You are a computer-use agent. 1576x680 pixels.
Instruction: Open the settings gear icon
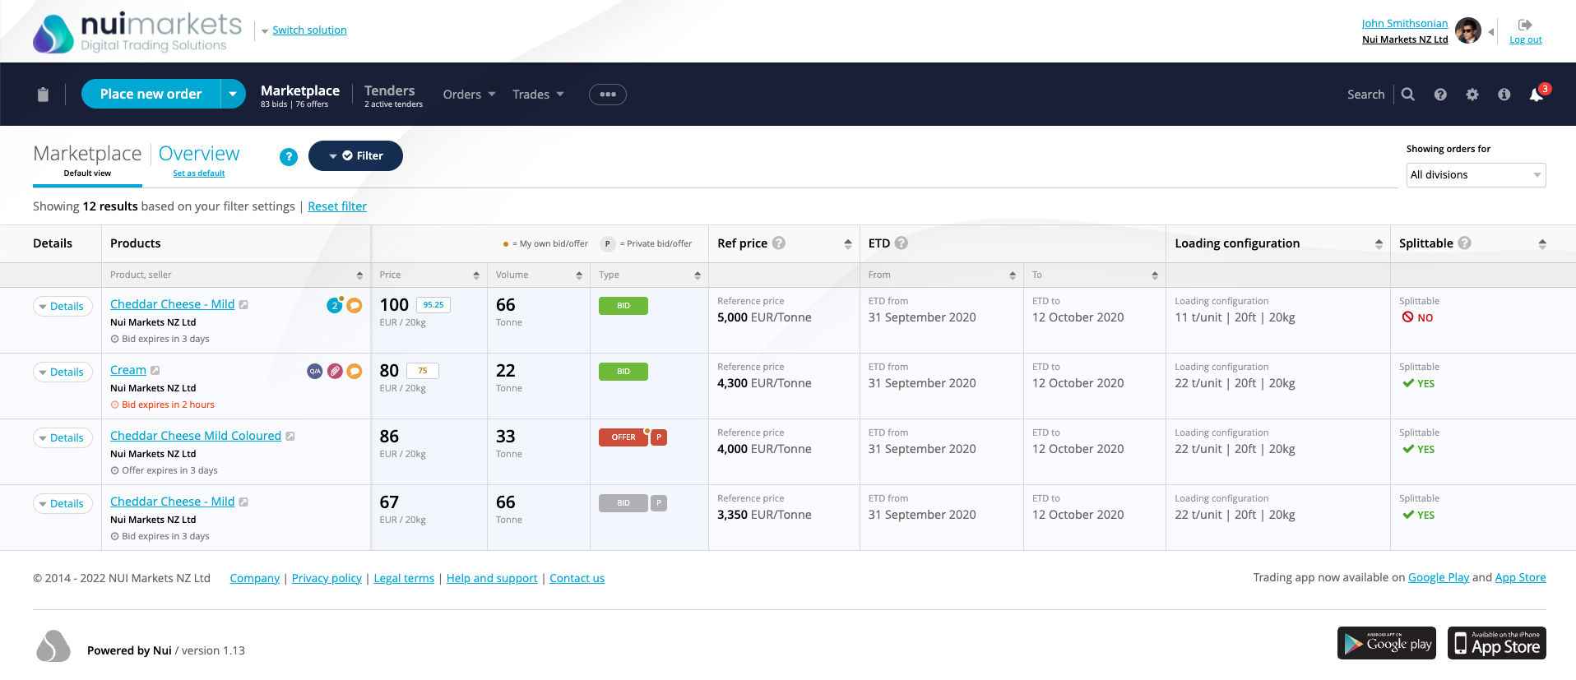[x=1472, y=95]
